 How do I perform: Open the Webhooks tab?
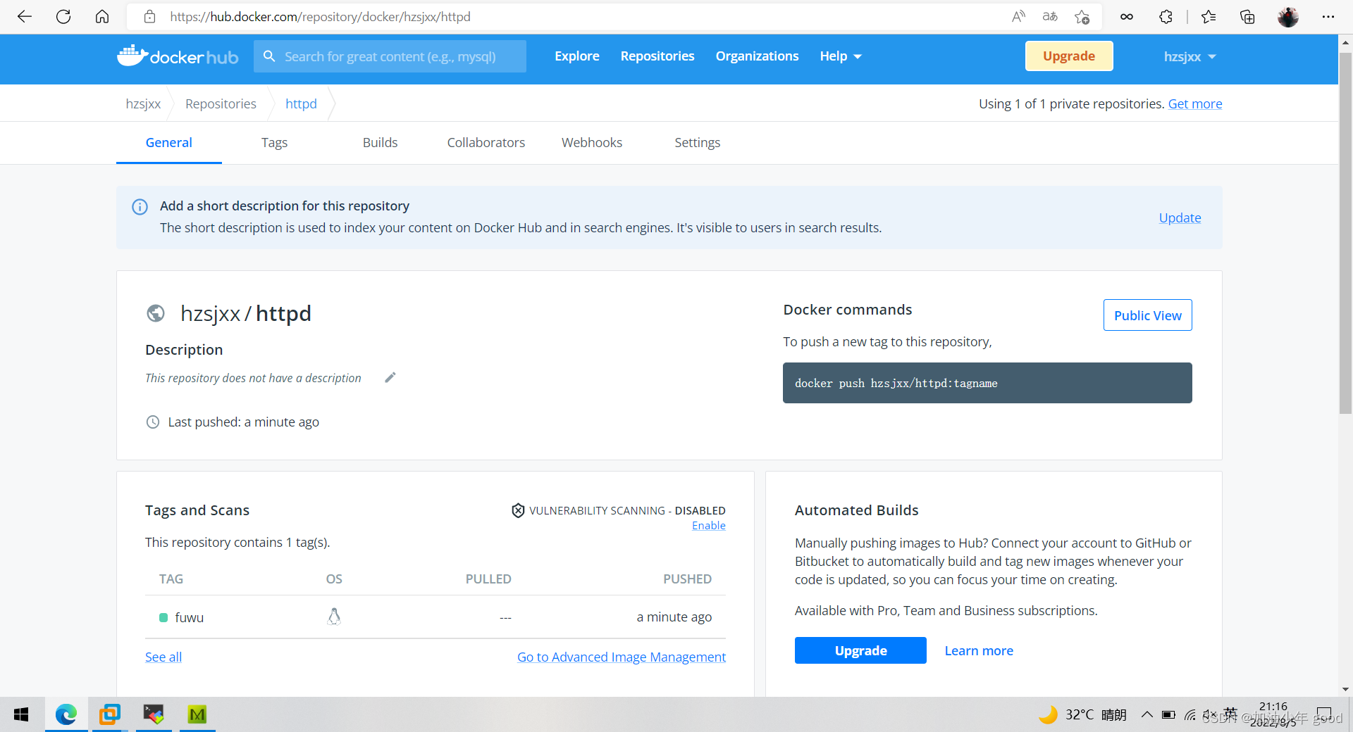point(592,142)
